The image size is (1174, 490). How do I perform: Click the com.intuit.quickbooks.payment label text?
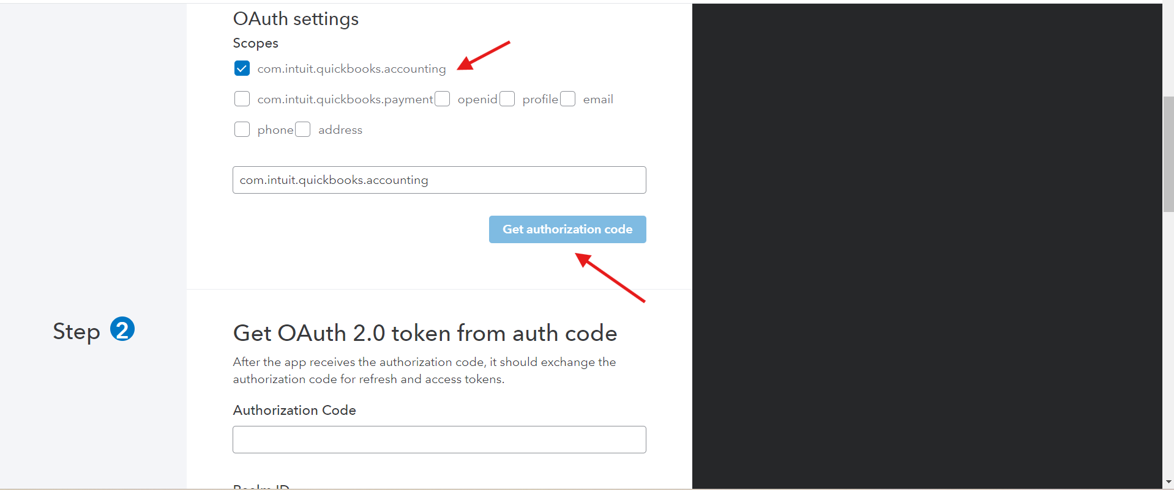[345, 99]
